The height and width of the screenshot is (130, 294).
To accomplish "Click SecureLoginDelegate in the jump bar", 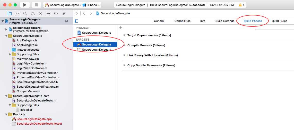I will 113,13.
